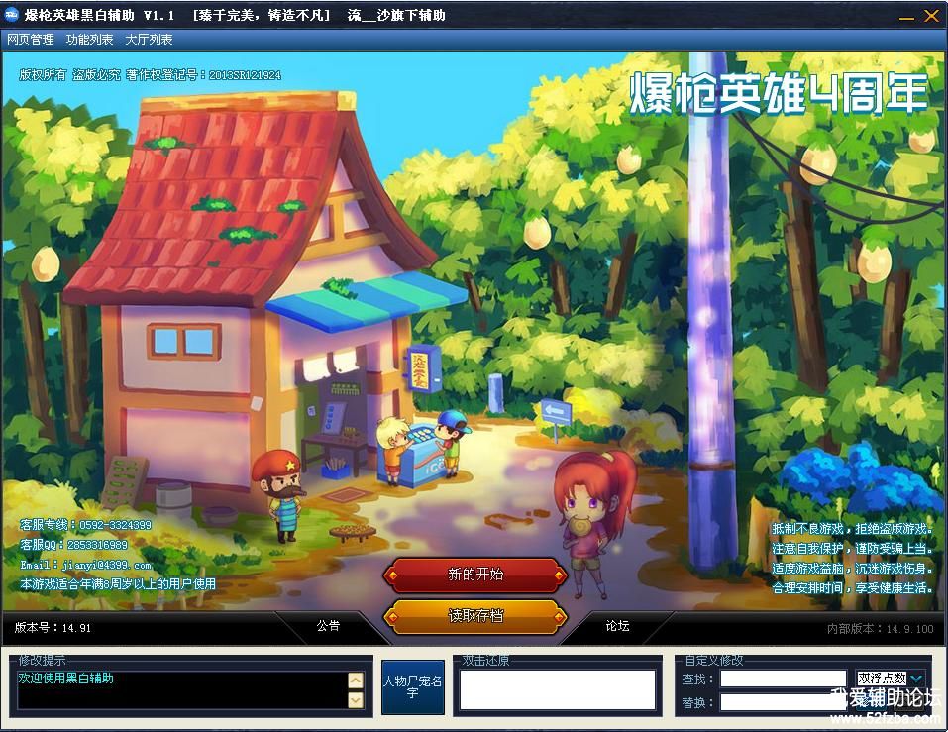Image resolution: width=948 pixels, height=732 pixels.
Task: Close the 爆枪英雄黑白辅助 window
Action: [x=932, y=16]
